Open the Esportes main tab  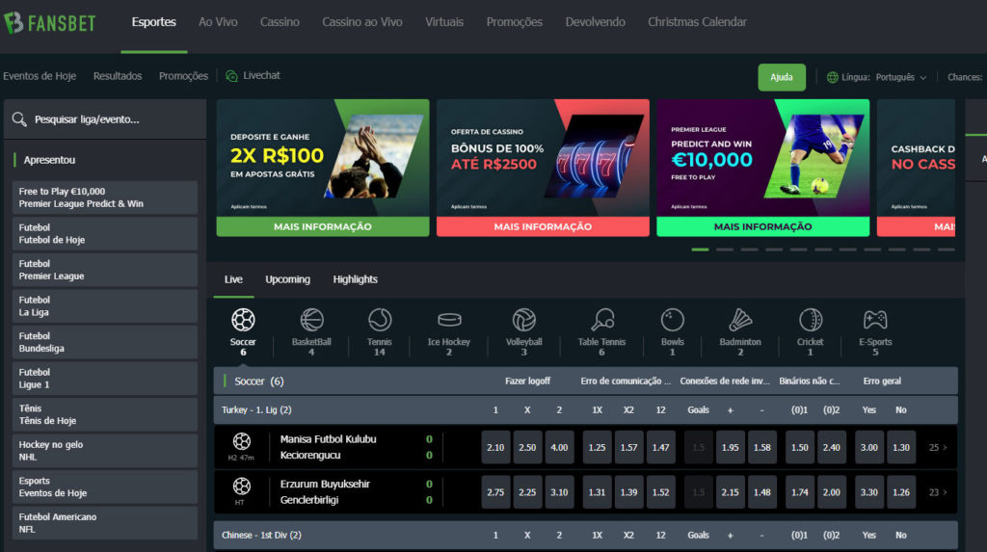coord(153,22)
